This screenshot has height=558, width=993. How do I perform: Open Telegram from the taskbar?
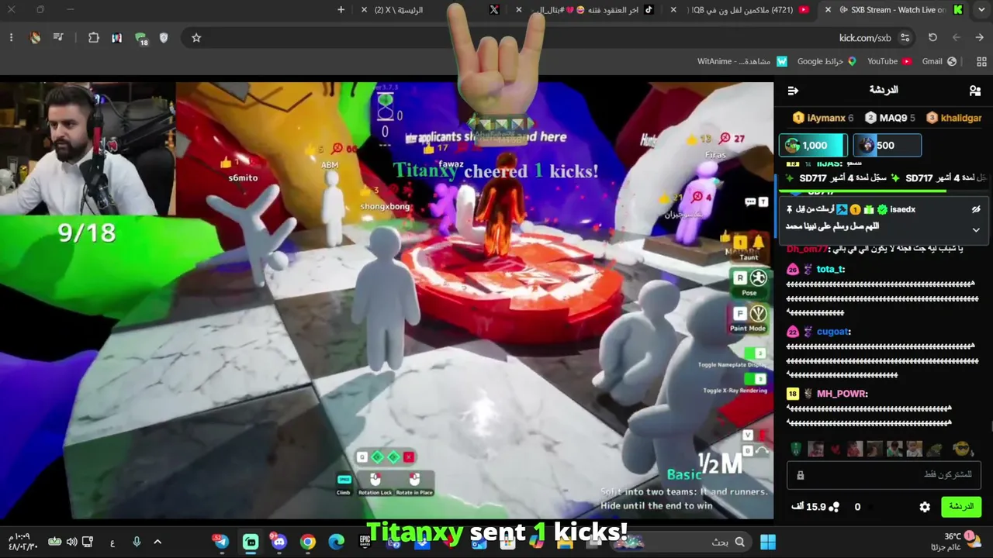tap(222, 542)
